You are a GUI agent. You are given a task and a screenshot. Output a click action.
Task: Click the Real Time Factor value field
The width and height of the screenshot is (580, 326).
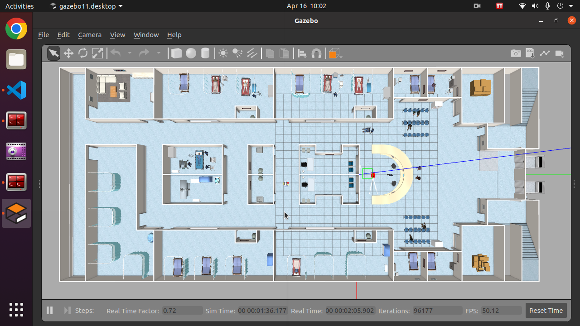click(x=183, y=311)
